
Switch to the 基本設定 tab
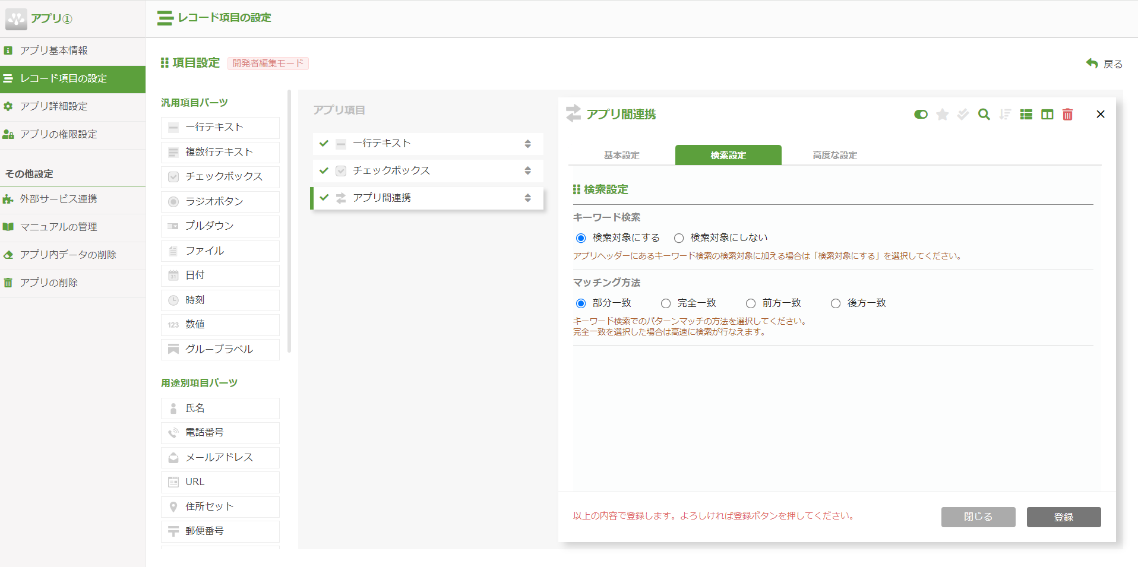tap(621, 155)
